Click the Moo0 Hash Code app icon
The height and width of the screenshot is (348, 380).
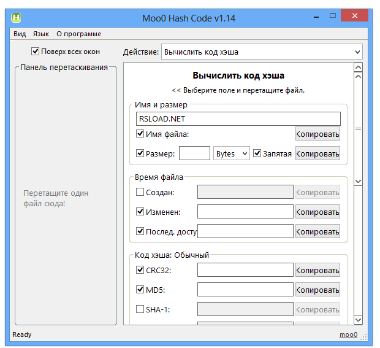tap(16, 18)
